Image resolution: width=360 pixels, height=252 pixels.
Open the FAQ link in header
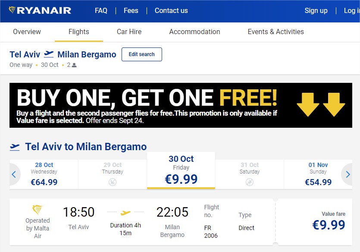click(101, 10)
